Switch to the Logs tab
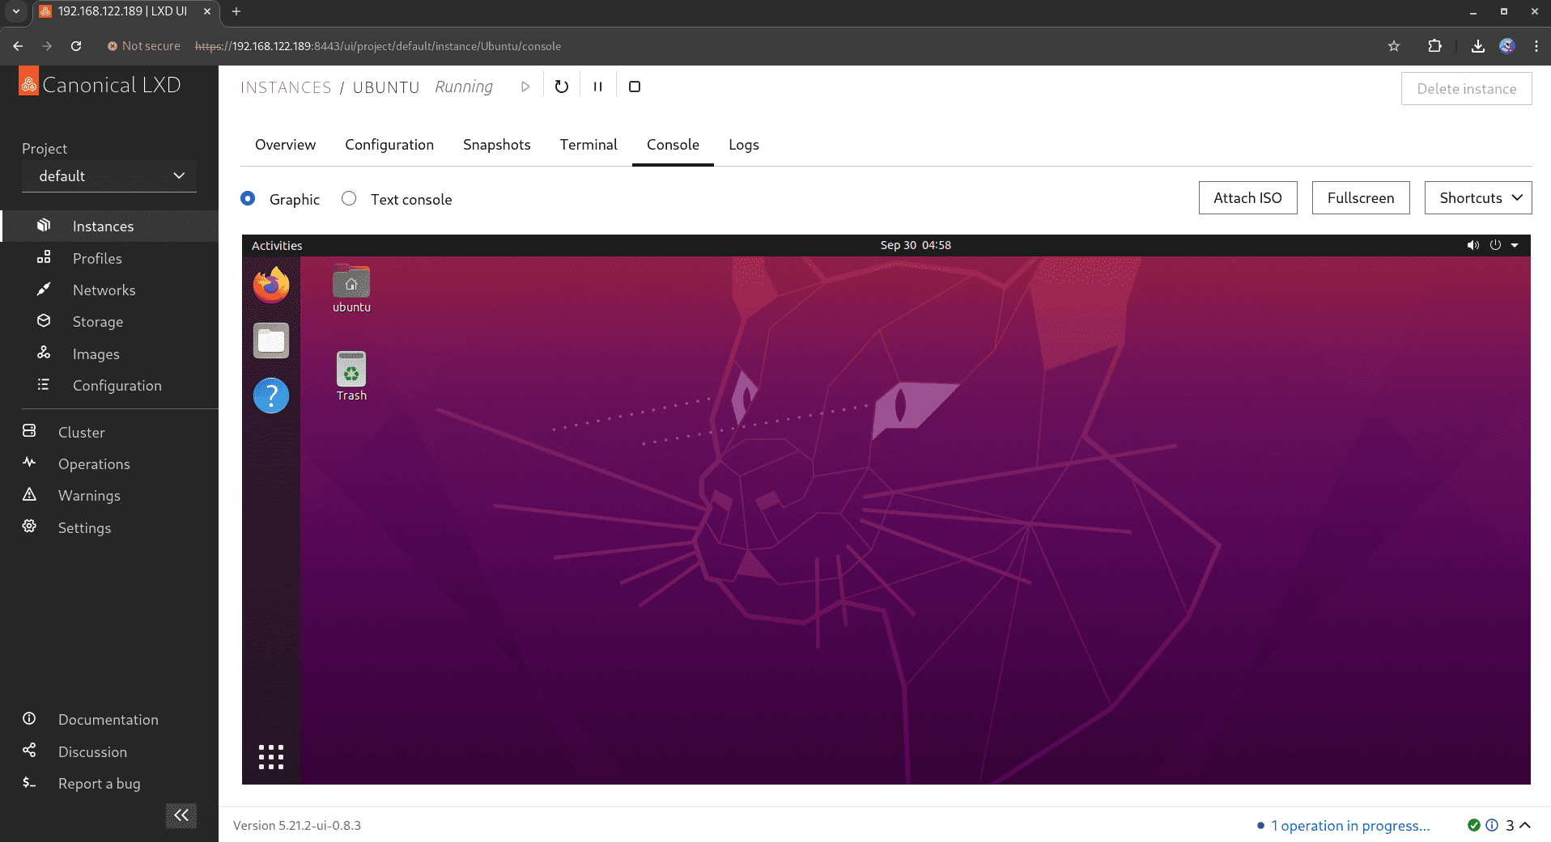The height and width of the screenshot is (842, 1551). point(744,145)
